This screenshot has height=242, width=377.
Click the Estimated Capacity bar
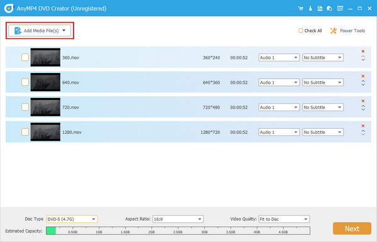click(178, 231)
